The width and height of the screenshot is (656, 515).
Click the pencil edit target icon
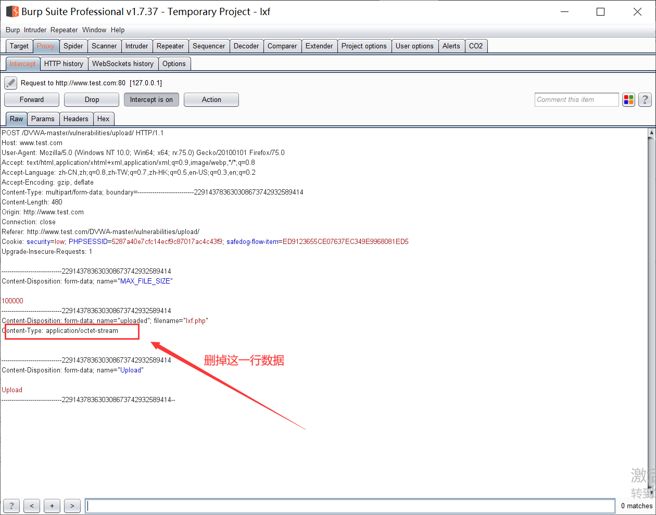point(11,83)
